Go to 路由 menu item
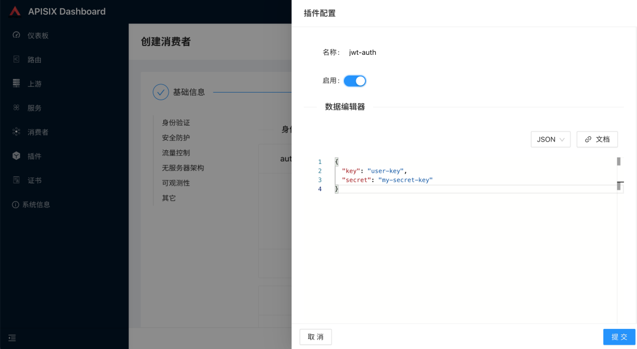 tap(34, 60)
